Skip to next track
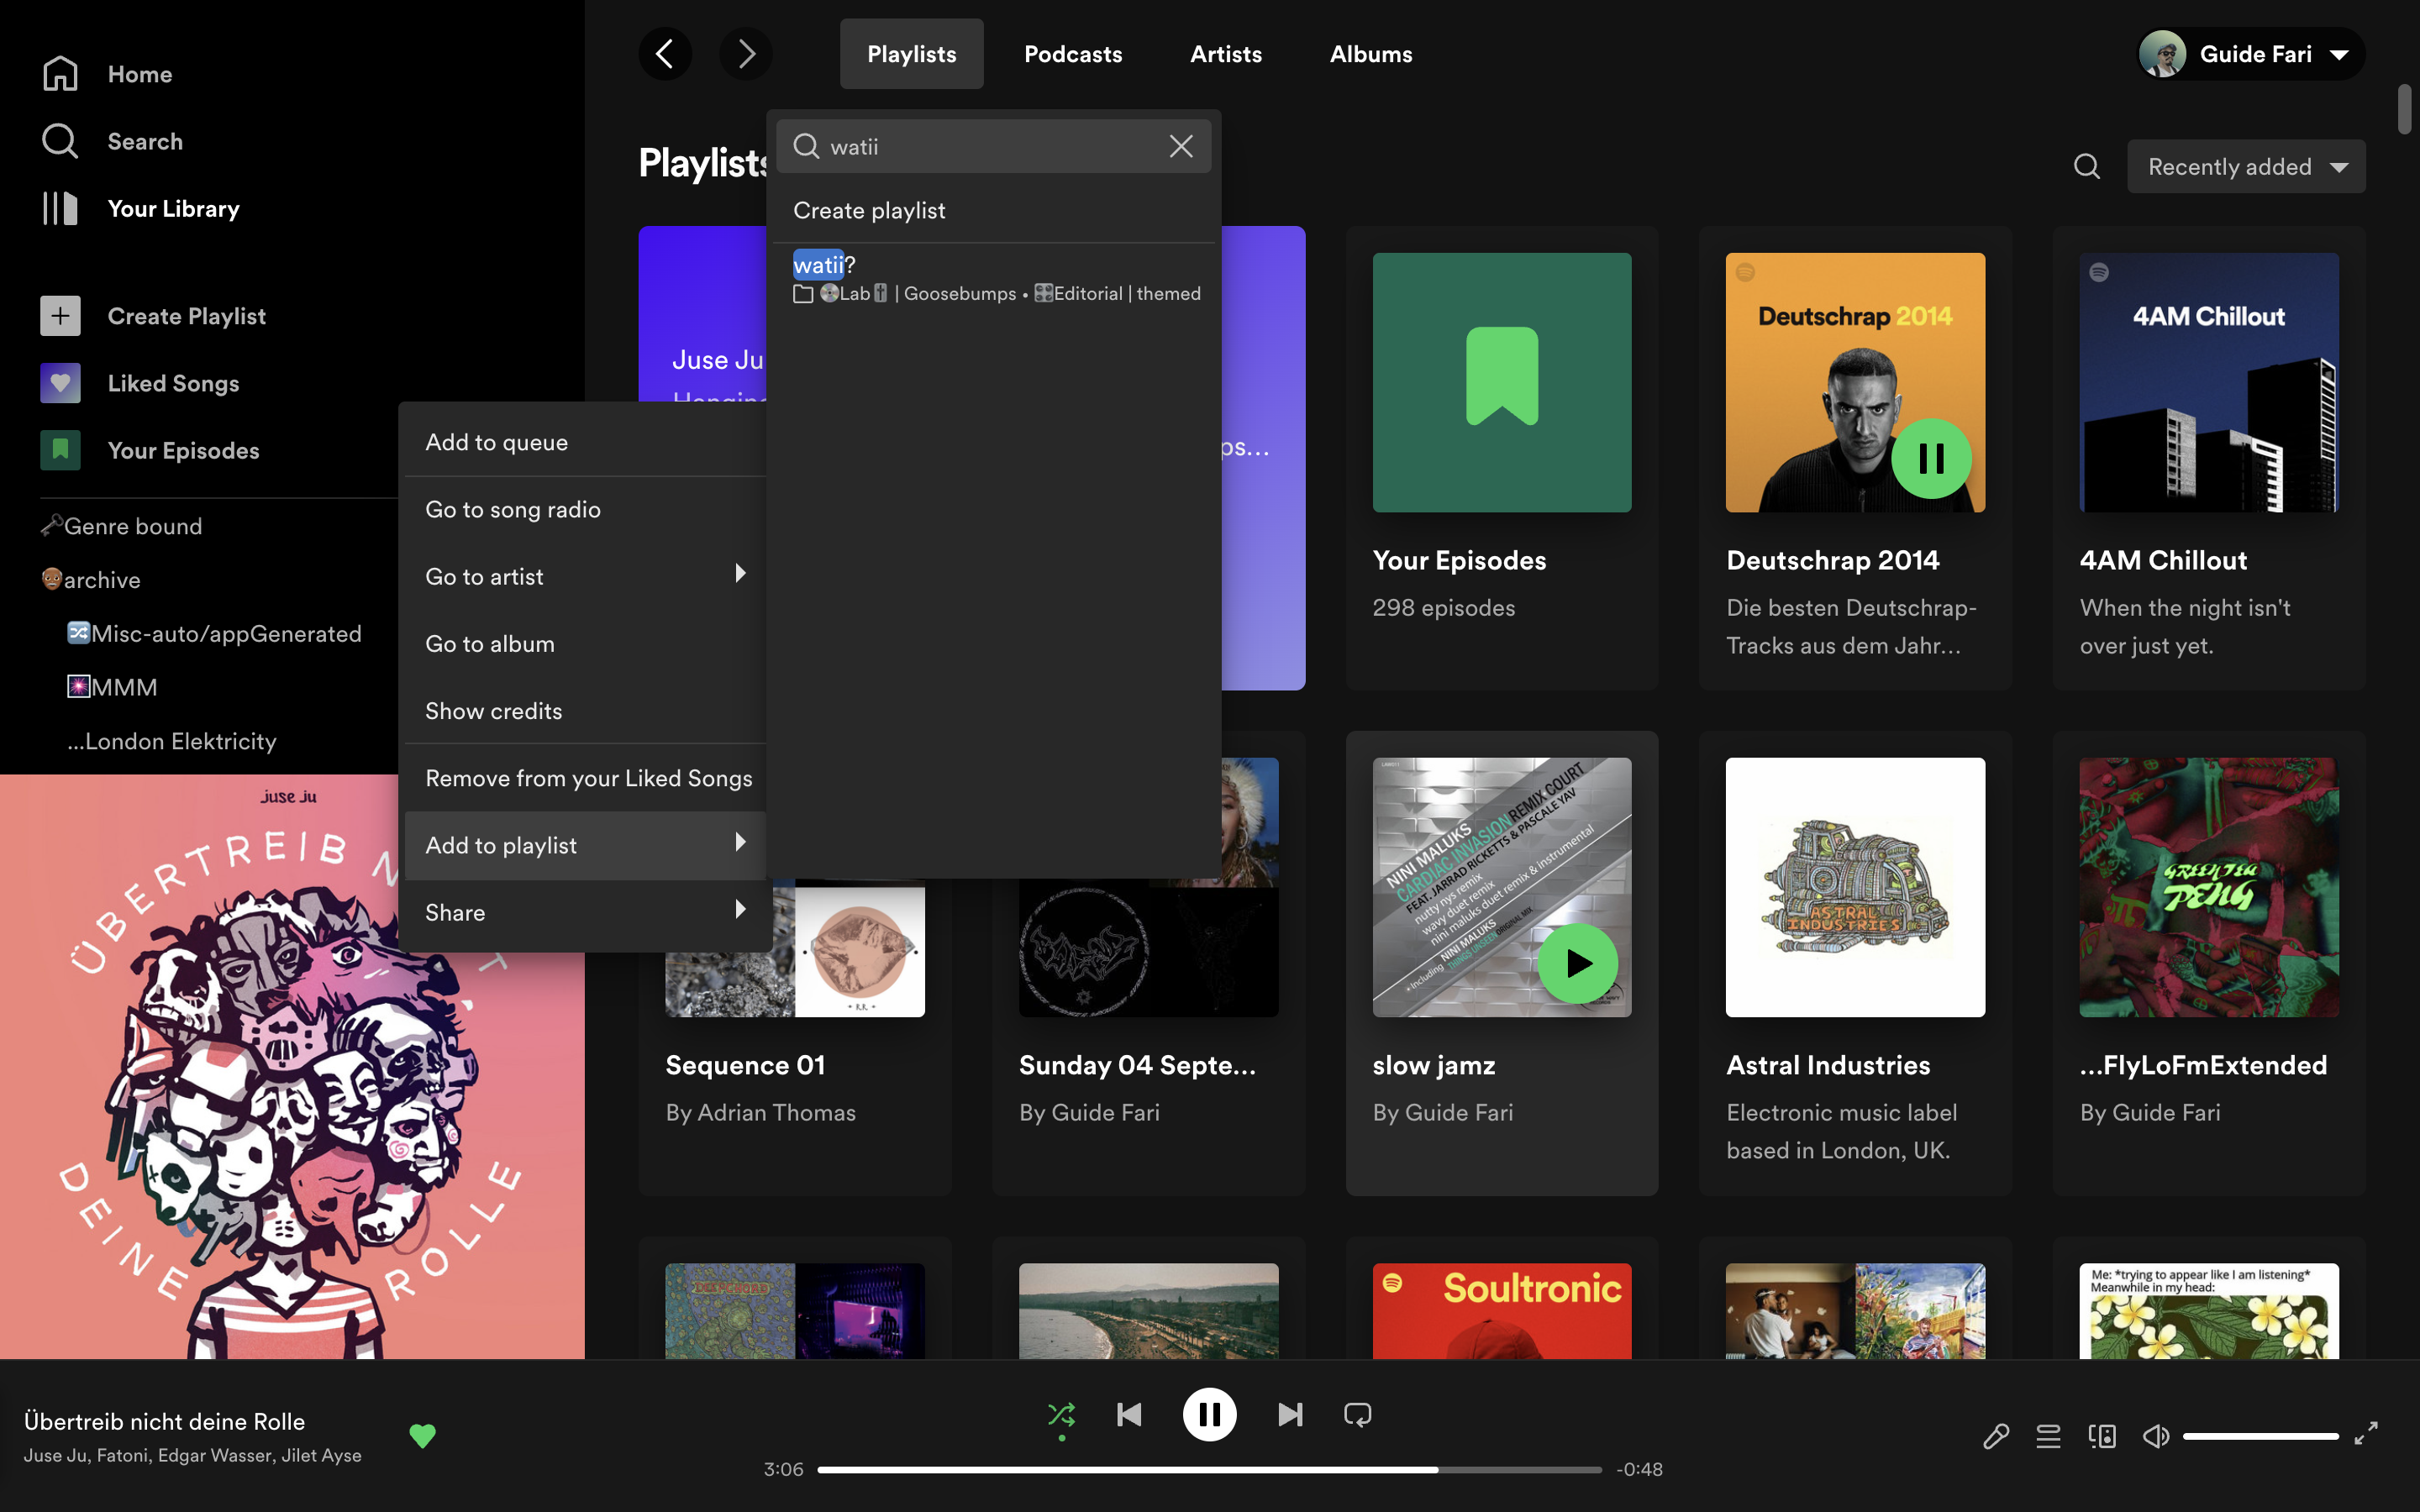The width and height of the screenshot is (2420, 1512). [x=1290, y=1415]
